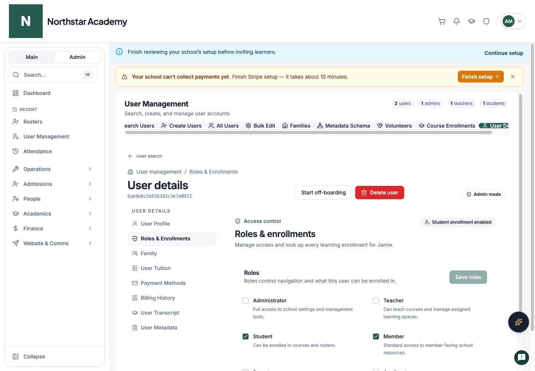Click the Northstar Academy logo
Screen dimensions: 535x371
pyautogui.click(x=26, y=21)
